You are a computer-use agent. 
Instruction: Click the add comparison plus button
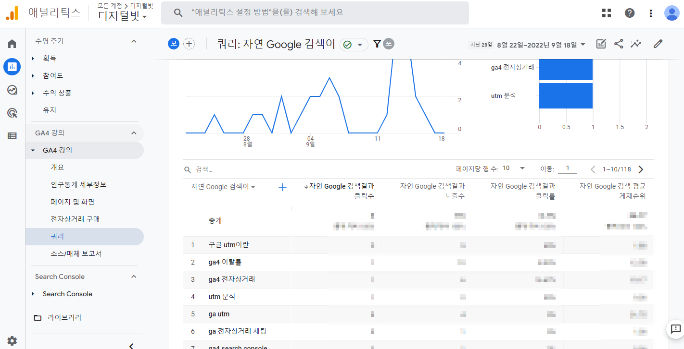click(x=190, y=44)
